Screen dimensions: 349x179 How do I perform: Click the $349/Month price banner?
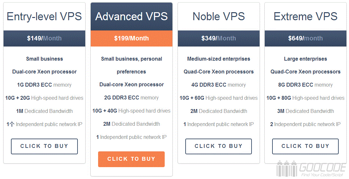(219, 38)
